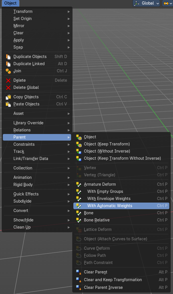Open the pivot point dropdown at top right
Viewport: 173px width, 294px height.
pyautogui.click(x=168, y=3)
